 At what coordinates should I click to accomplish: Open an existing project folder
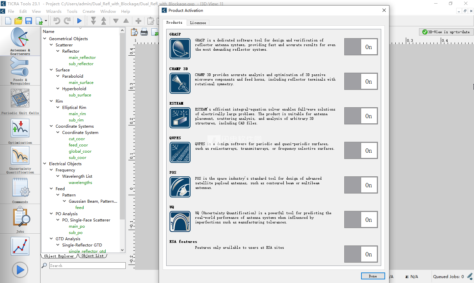pos(18,21)
